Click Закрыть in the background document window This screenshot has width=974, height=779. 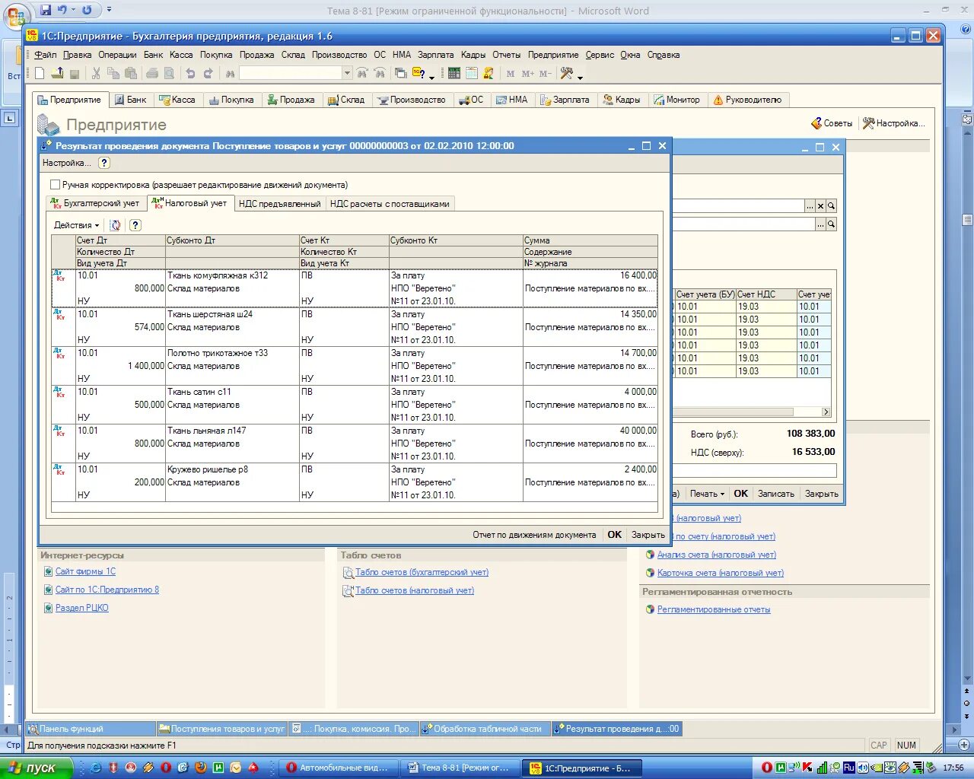(x=822, y=494)
